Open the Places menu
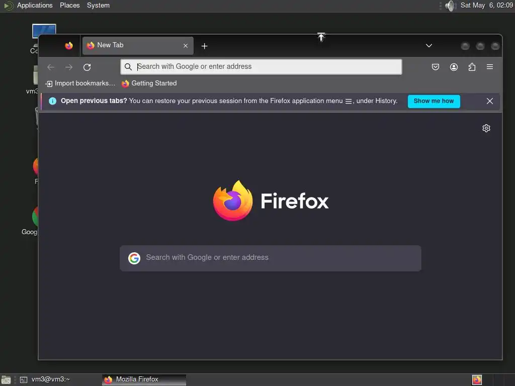This screenshot has width=515, height=386. coord(69,5)
